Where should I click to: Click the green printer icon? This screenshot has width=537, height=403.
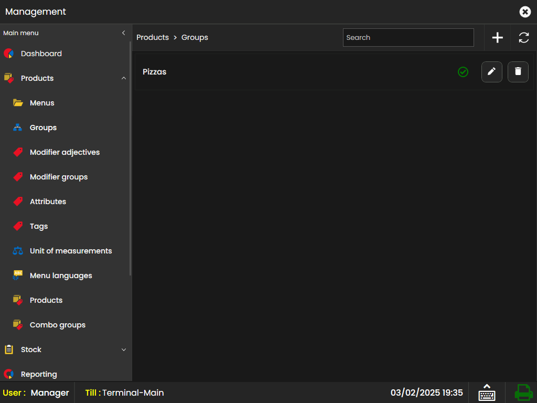pos(523,393)
